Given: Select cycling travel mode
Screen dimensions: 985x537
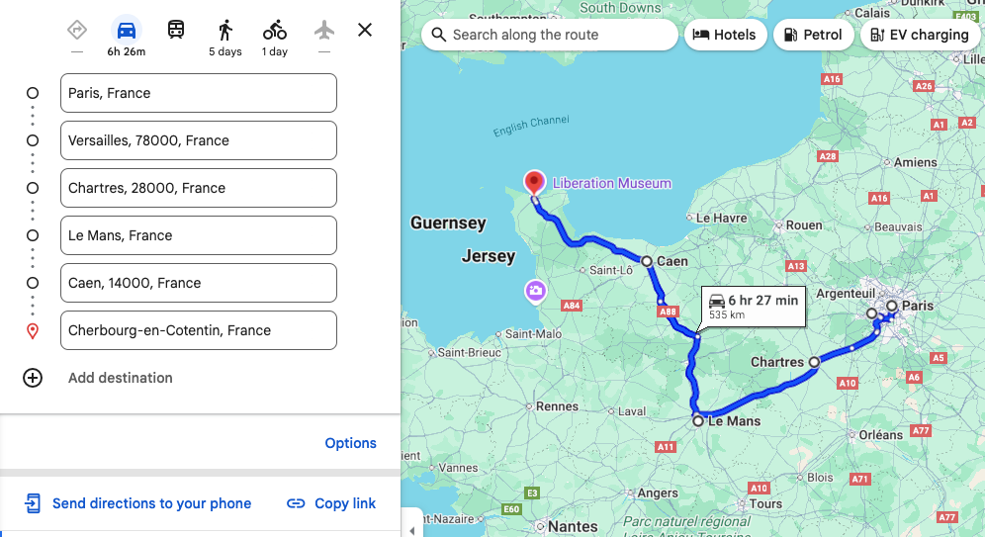Looking at the screenshot, I should [x=275, y=30].
